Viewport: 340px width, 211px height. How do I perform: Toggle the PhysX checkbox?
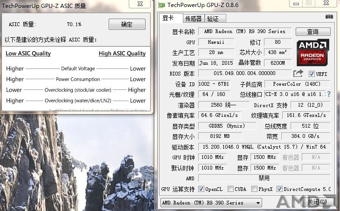(x=254, y=189)
